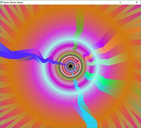Click the greyed-out maximize button
141x128 pixels.
129,2
